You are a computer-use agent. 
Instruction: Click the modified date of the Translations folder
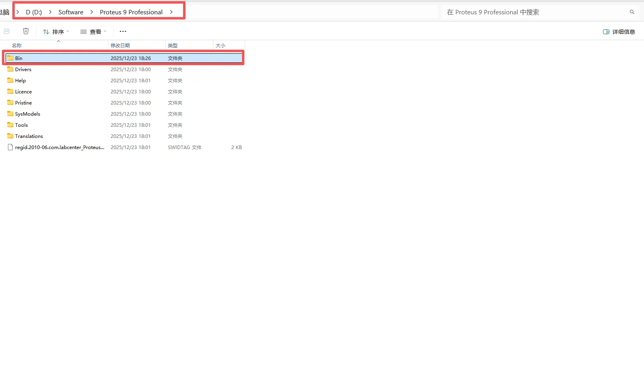pos(131,136)
